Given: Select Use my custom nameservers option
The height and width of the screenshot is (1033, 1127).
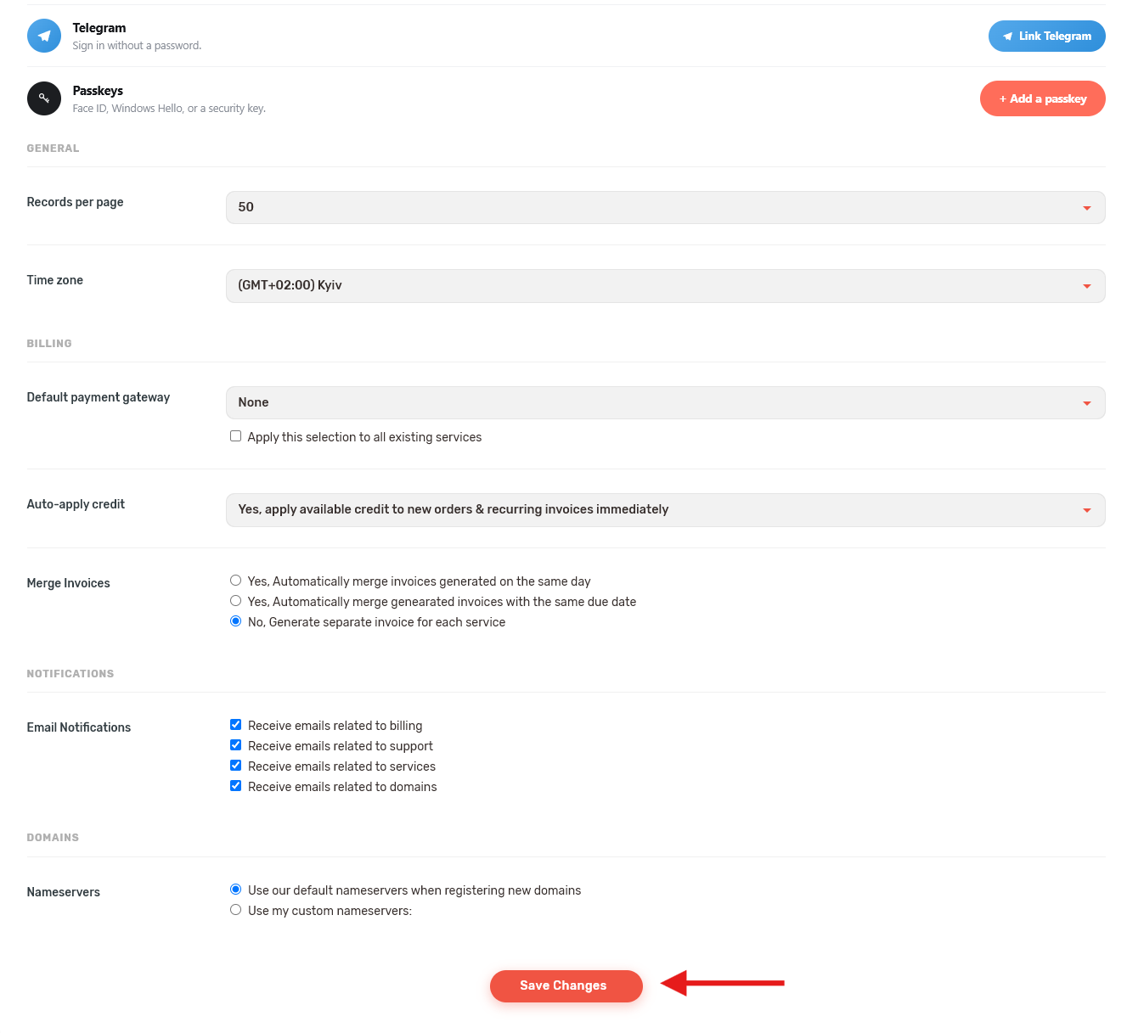Looking at the screenshot, I should coord(236,910).
